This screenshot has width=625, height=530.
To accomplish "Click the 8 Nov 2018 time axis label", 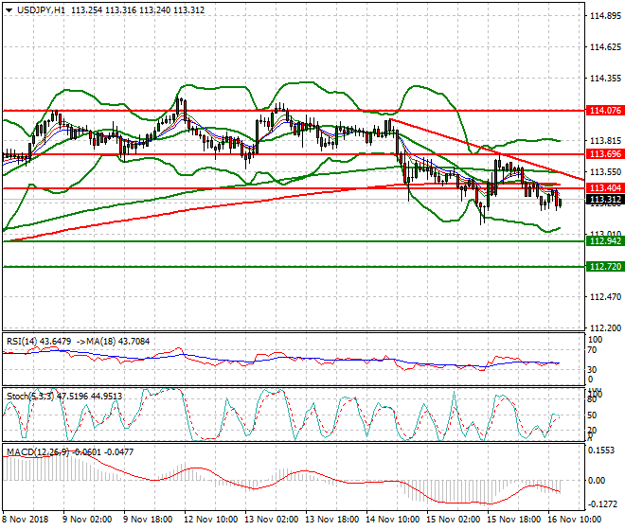I will click(26, 520).
